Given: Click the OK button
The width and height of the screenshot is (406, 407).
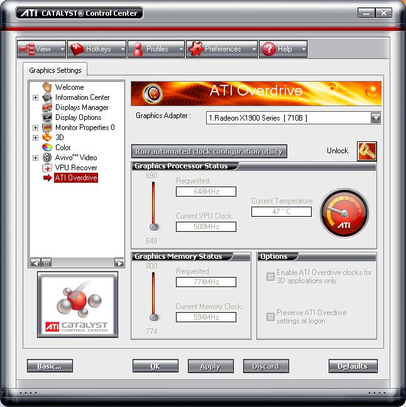Looking at the screenshot, I should 155,366.
